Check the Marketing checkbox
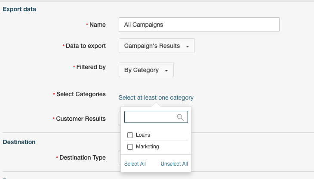Image resolution: width=314 pixels, height=179 pixels. pos(130,147)
